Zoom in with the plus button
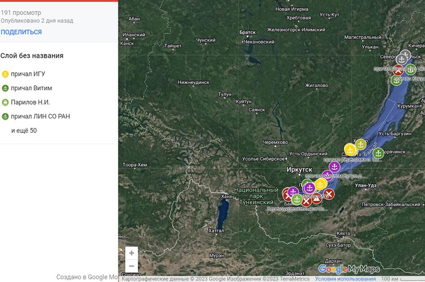Image resolution: width=425 pixels, height=282 pixels. (x=131, y=253)
